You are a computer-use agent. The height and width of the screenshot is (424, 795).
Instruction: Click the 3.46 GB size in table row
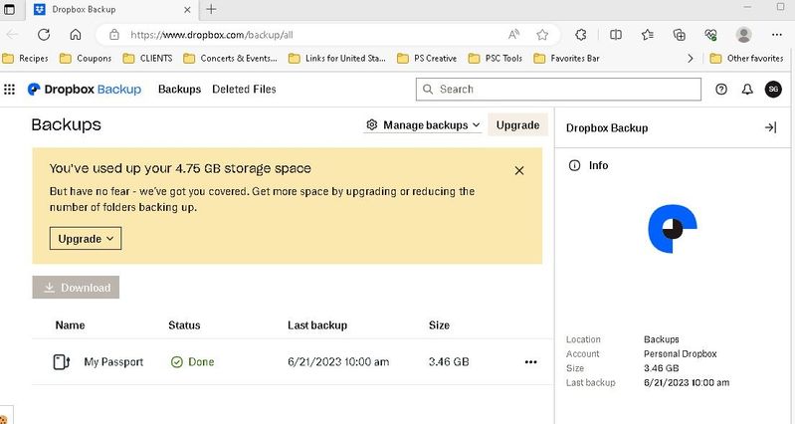449,362
